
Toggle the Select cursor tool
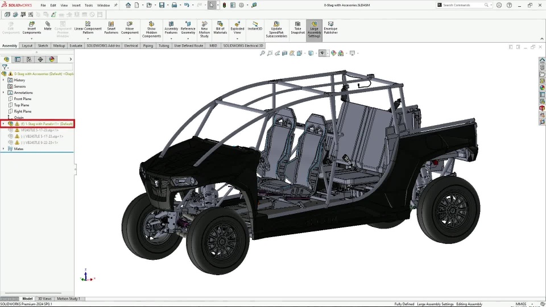(x=212, y=5)
